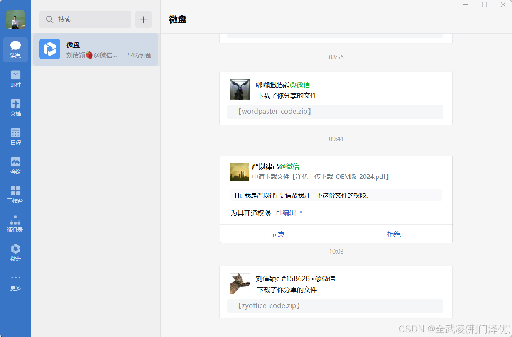Select the 微盘 conversation blue logo
Screen dimensions: 512x337
tap(50, 49)
